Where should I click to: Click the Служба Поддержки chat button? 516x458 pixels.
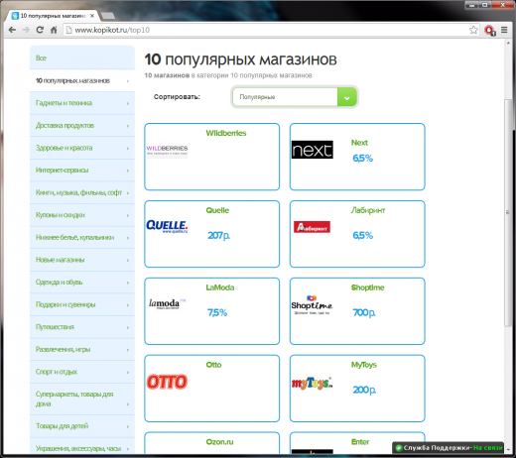click(449, 448)
